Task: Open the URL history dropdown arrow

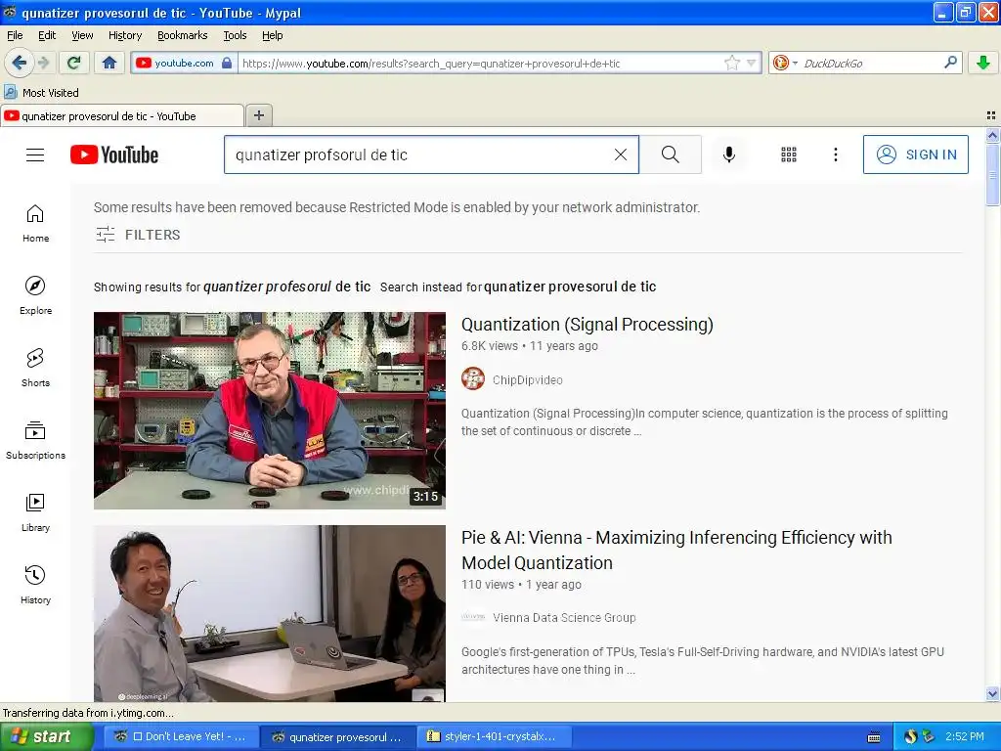Action: [752, 63]
